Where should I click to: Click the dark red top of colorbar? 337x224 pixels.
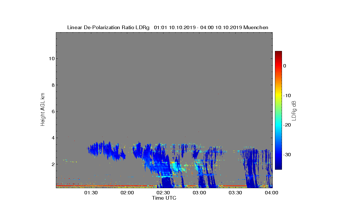pos(278,53)
